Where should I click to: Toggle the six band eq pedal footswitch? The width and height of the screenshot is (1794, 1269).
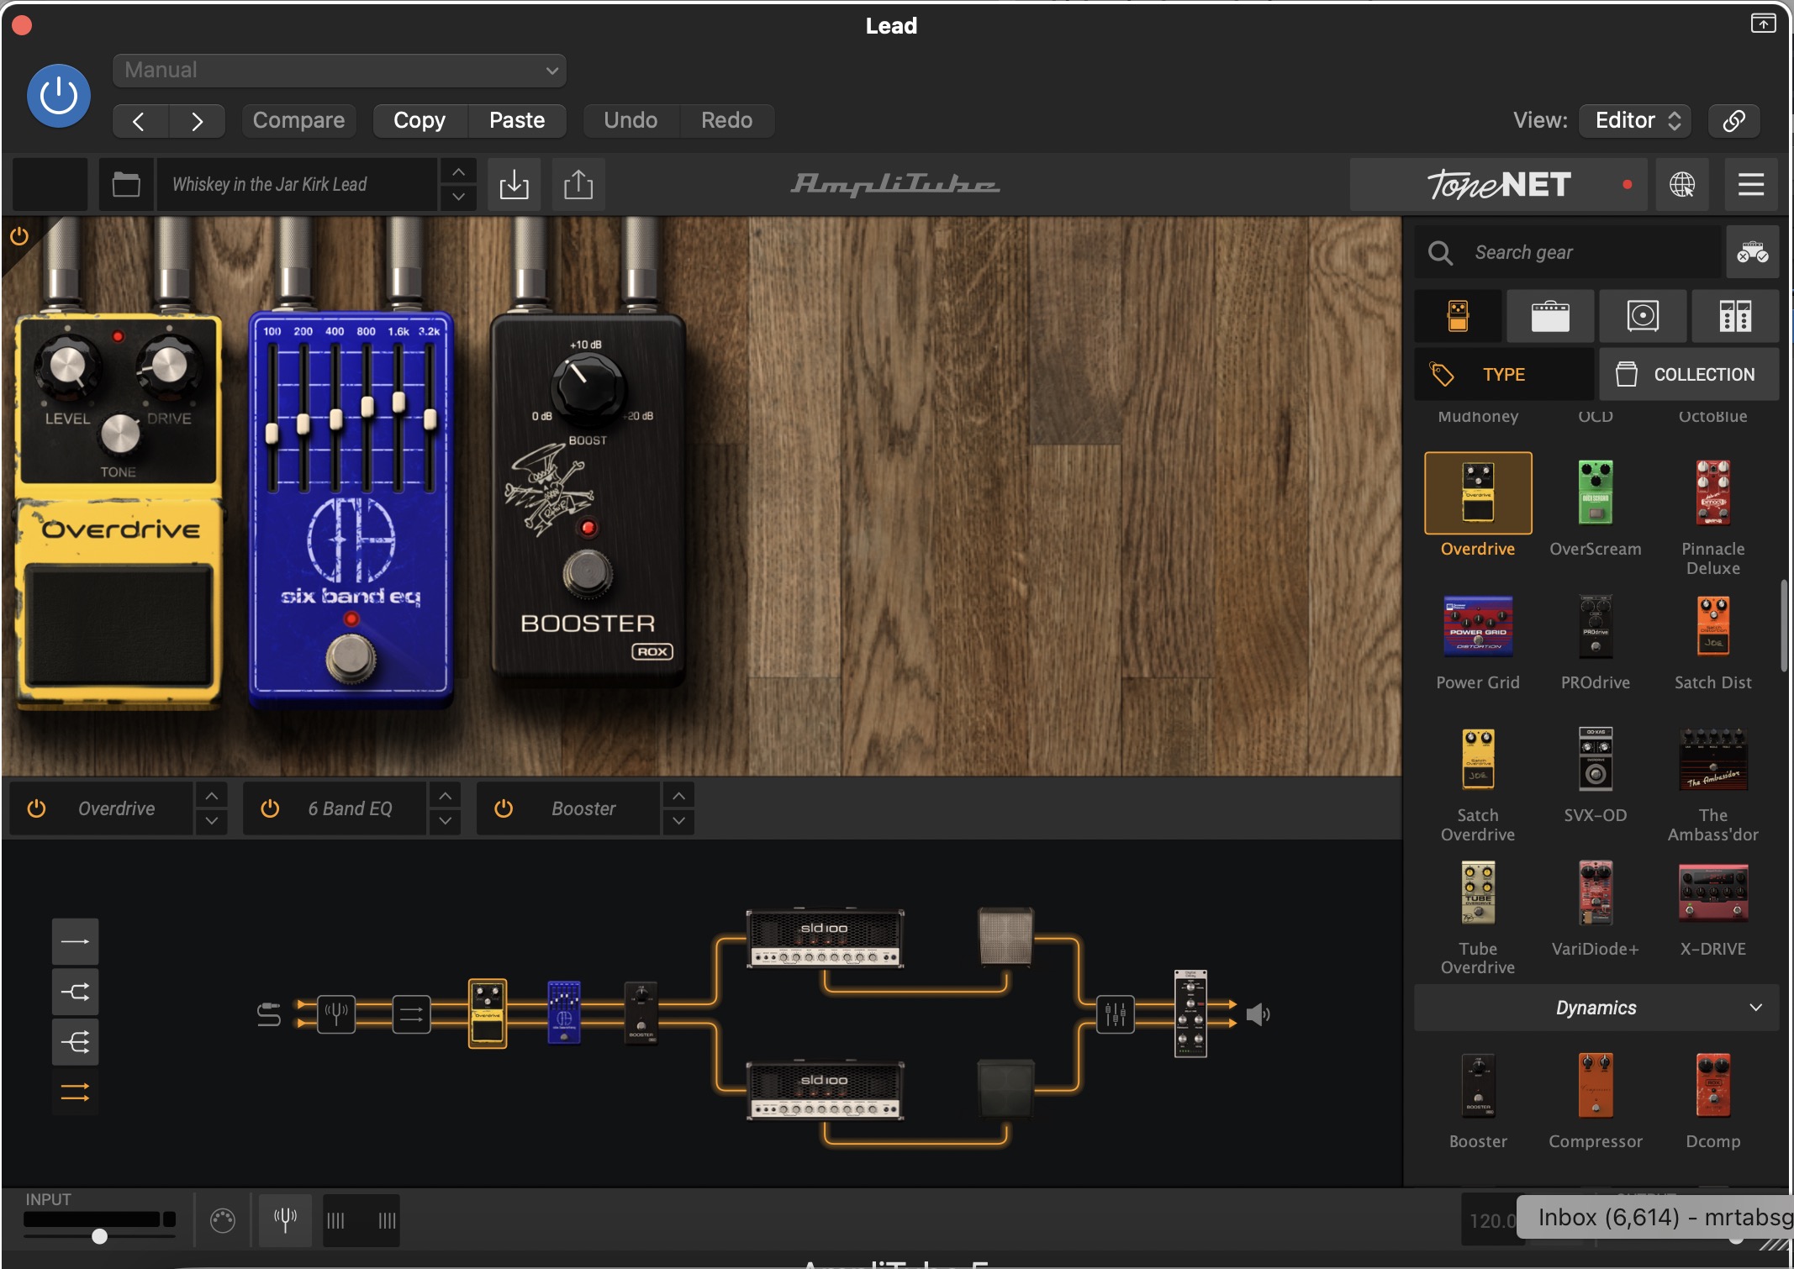coord(351,658)
